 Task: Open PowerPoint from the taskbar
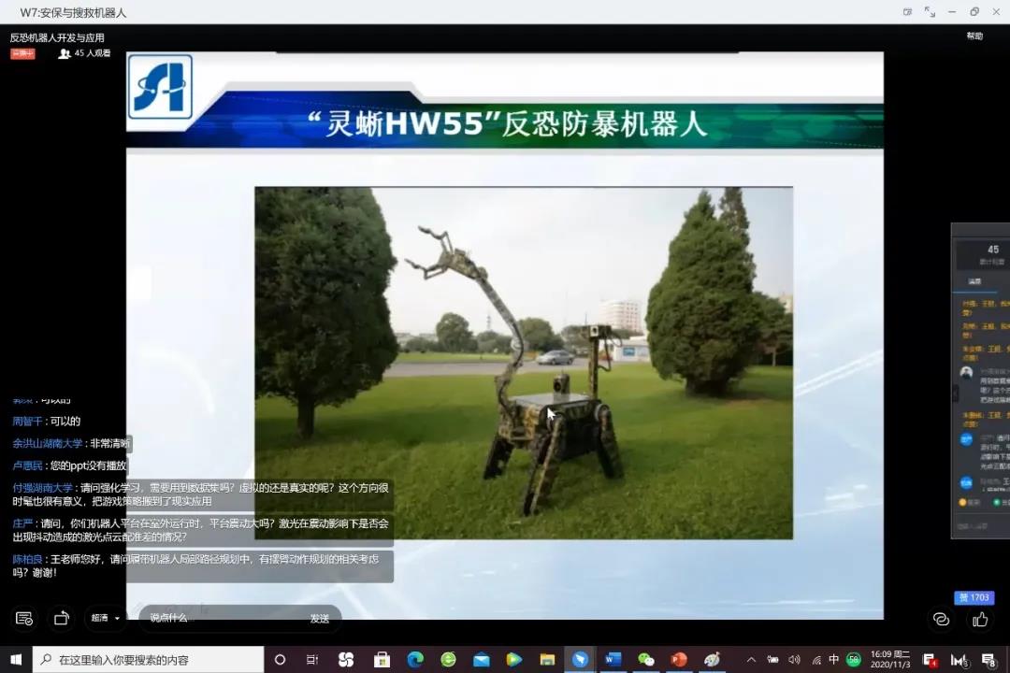click(x=679, y=660)
